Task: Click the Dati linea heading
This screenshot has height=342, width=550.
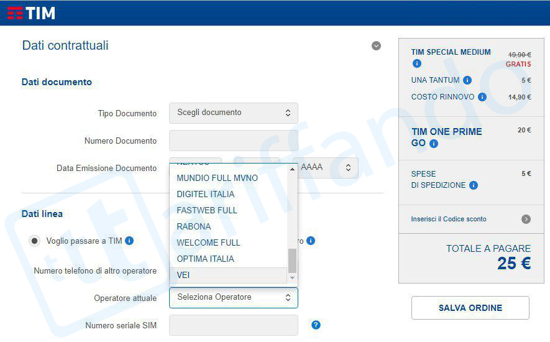Action: 42,214
